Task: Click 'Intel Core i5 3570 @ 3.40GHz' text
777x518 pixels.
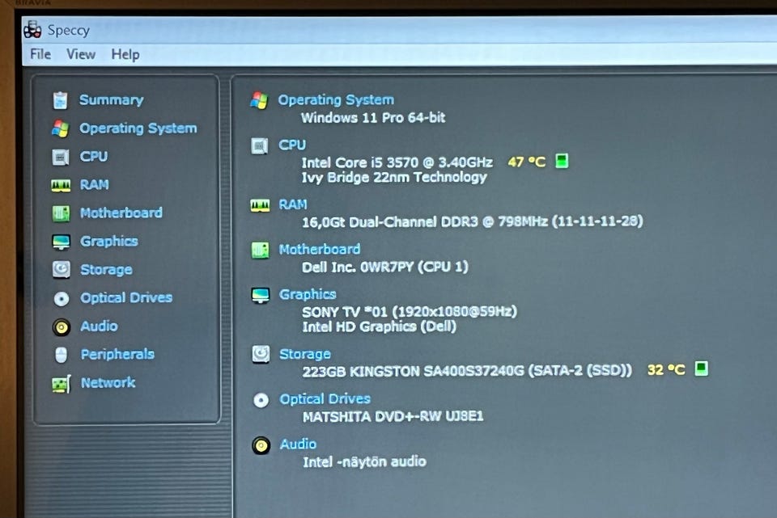Action: pos(397,162)
